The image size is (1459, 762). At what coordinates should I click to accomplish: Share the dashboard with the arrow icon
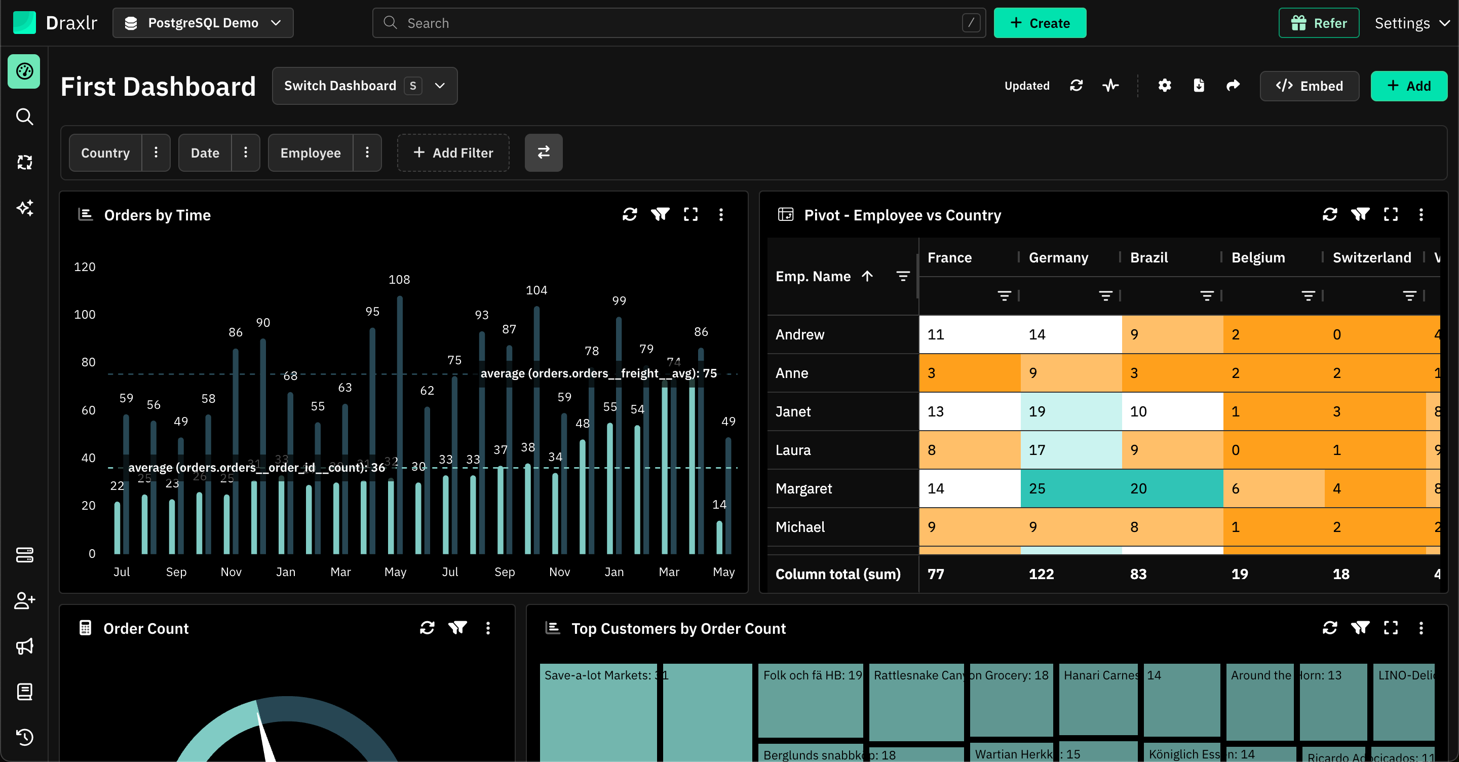1233,86
